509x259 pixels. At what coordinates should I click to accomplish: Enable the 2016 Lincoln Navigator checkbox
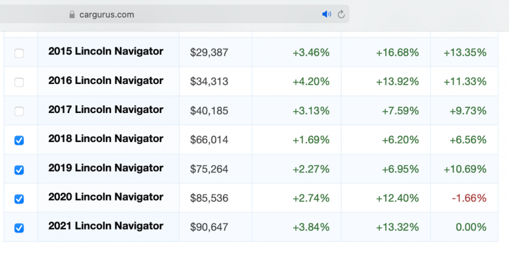point(19,82)
